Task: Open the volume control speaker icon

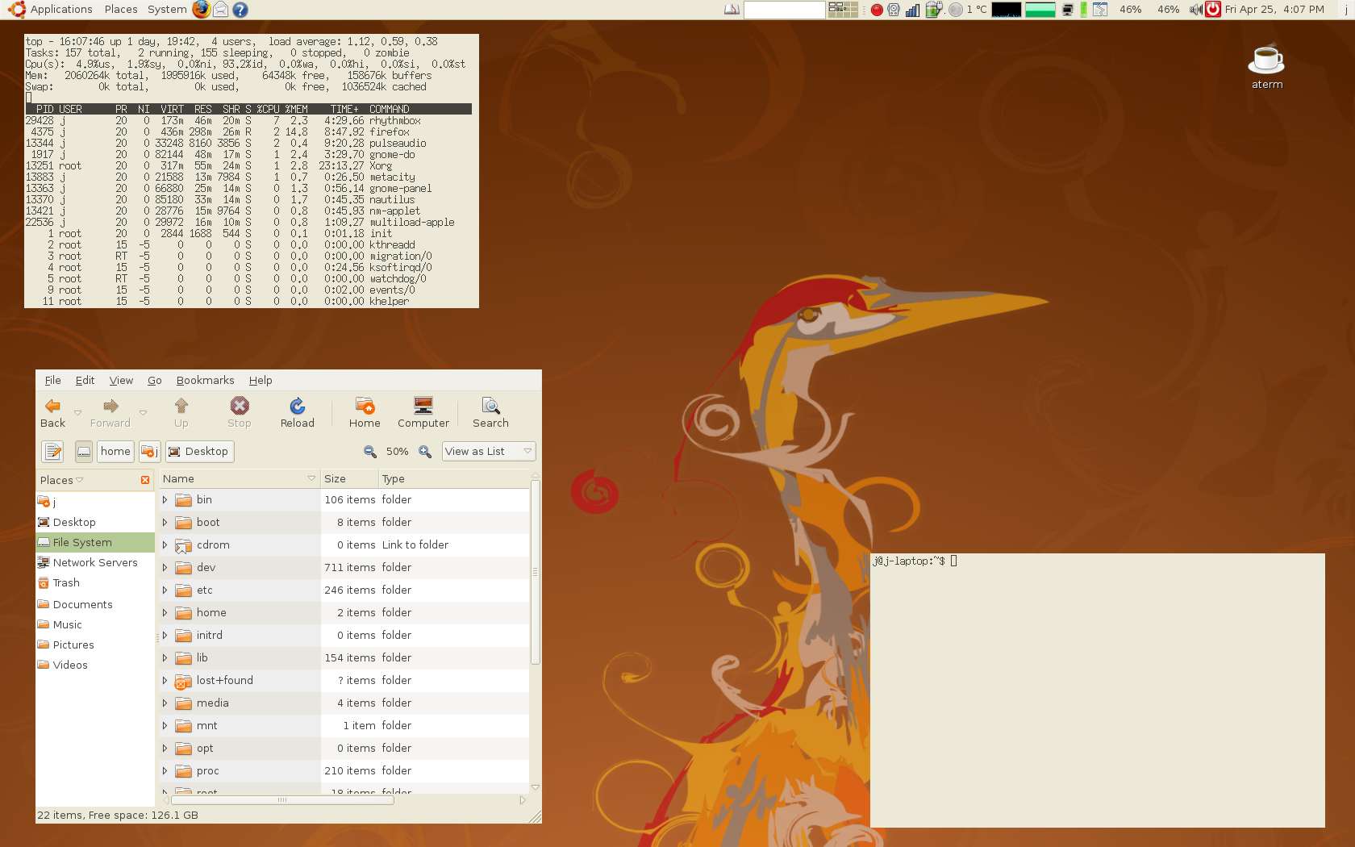Action: pos(1196,10)
